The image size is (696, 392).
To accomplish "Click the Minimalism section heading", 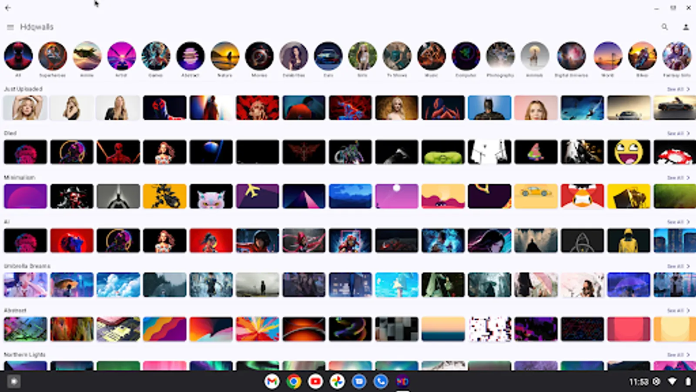I will click(20, 177).
